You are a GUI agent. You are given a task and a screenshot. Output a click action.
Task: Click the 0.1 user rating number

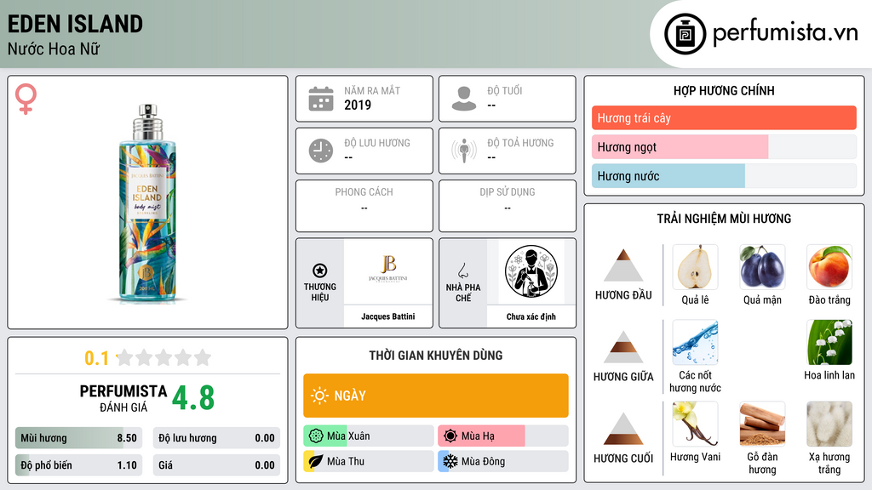pyautogui.click(x=97, y=358)
